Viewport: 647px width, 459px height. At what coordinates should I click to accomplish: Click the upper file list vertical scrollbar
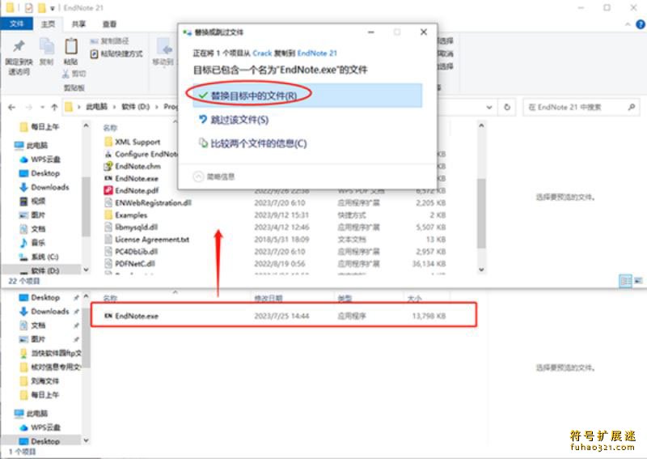click(x=481, y=214)
